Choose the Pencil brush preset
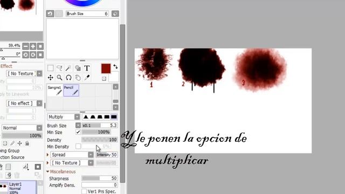The height and width of the screenshot is (194, 345). 71,91
